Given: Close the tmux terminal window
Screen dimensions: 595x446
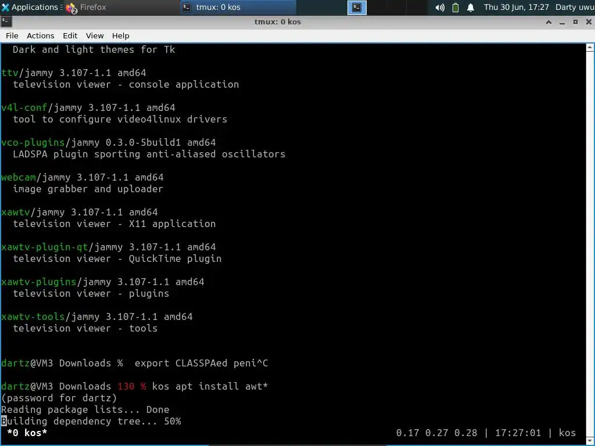Looking at the screenshot, I should pyautogui.click(x=589, y=22).
